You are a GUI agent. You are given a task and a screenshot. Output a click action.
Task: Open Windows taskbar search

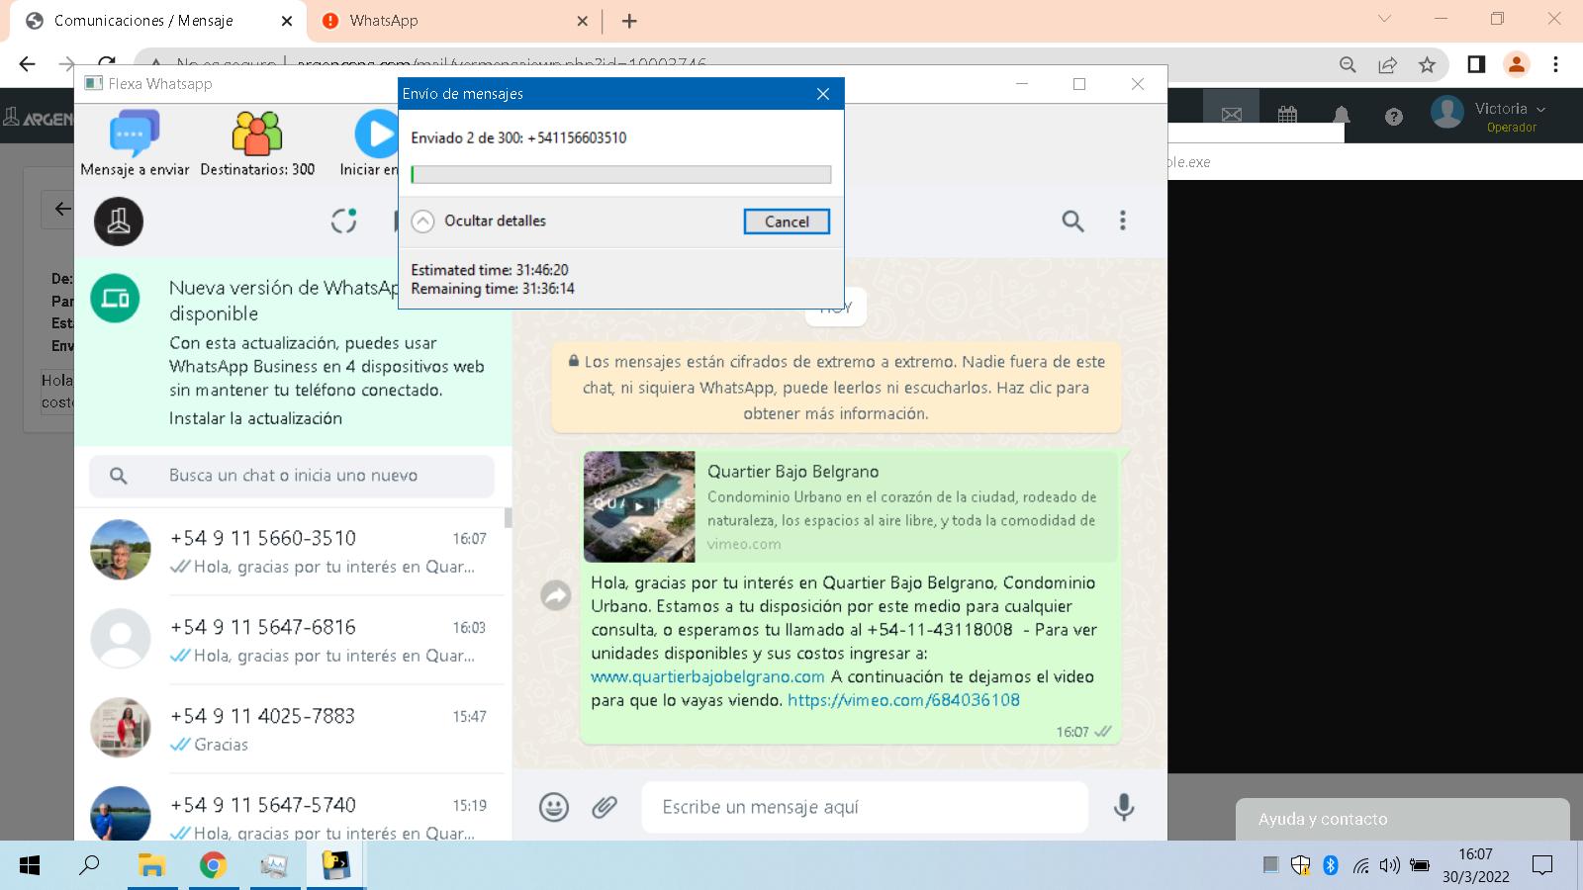89,865
